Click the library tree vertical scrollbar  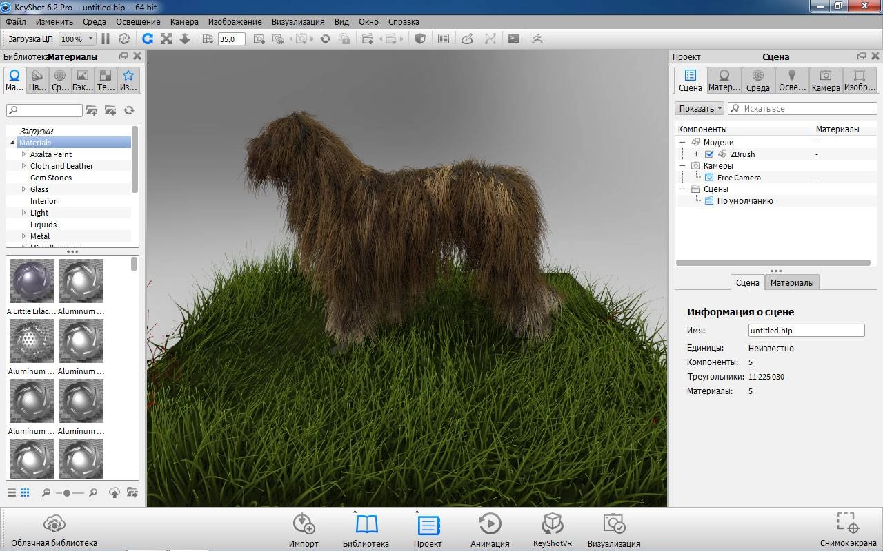click(x=135, y=160)
